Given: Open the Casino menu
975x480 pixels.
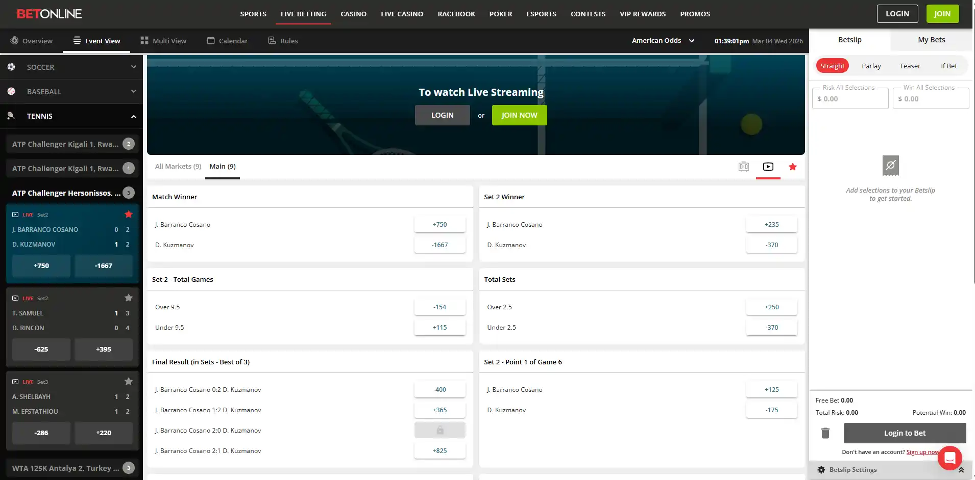Looking at the screenshot, I should coord(354,14).
